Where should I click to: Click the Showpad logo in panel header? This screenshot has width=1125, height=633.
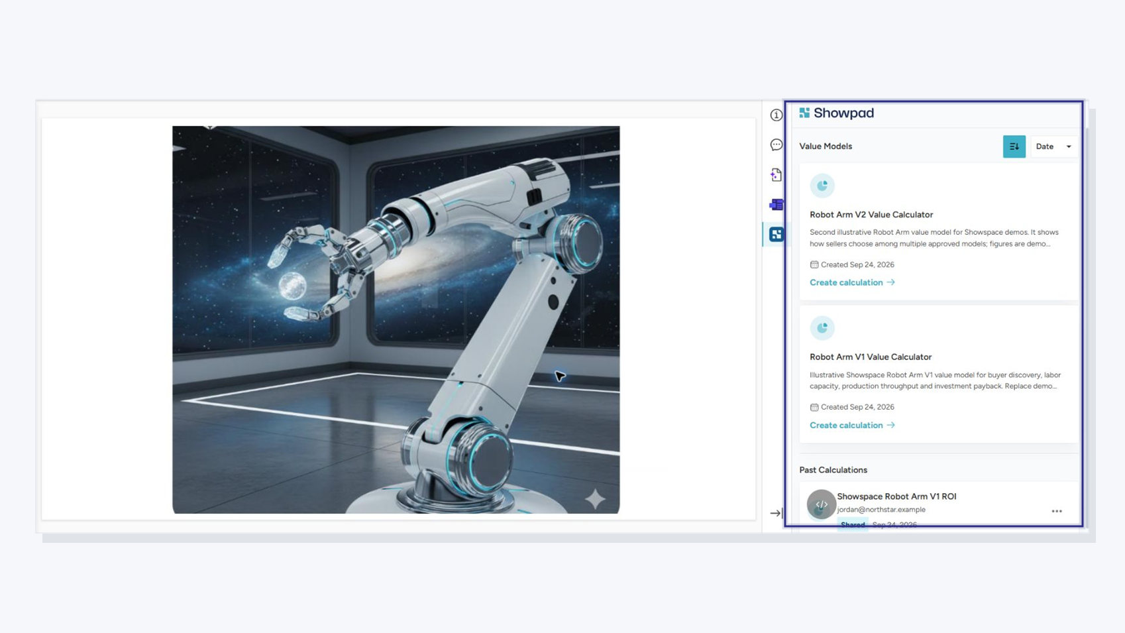point(836,113)
